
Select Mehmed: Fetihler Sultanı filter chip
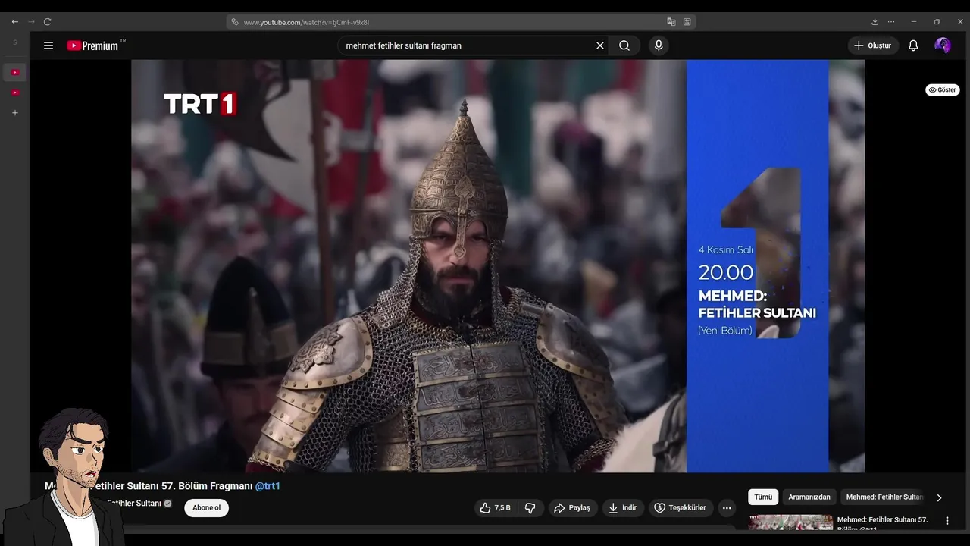coord(884,497)
